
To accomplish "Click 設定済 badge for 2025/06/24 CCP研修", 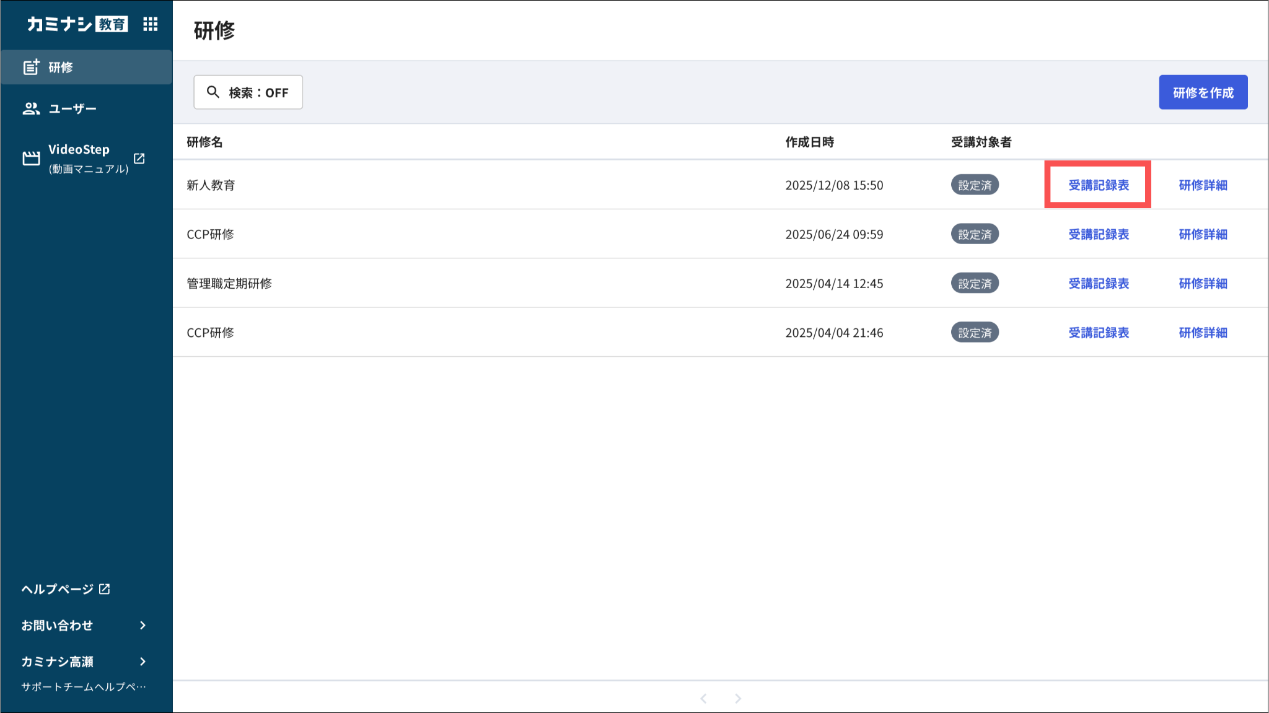I will [x=975, y=234].
